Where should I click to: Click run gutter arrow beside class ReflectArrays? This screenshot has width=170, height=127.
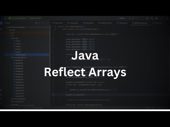(56, 26)
